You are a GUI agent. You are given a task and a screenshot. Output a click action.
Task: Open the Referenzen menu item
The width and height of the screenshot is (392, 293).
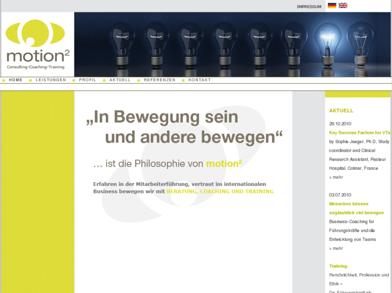coord(160,80)
